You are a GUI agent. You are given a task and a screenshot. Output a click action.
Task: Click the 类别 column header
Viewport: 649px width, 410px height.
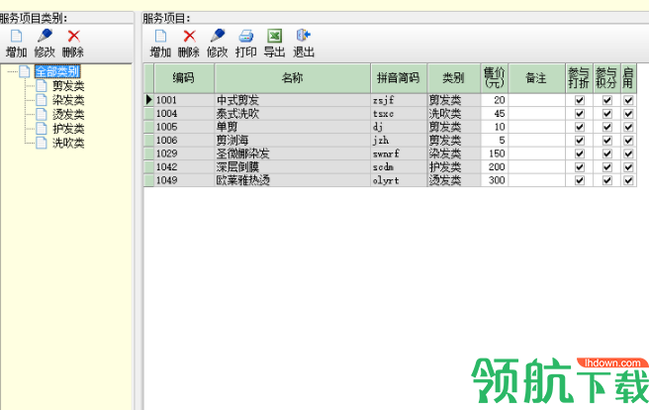click(x=454, y=78)
